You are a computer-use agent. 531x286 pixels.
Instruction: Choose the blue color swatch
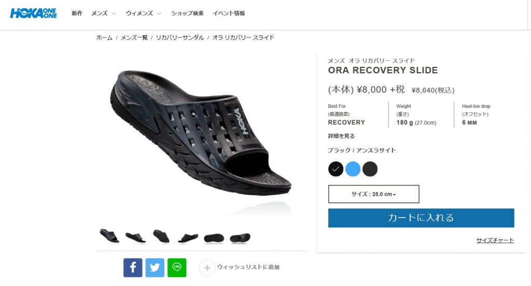coord(353,169)
